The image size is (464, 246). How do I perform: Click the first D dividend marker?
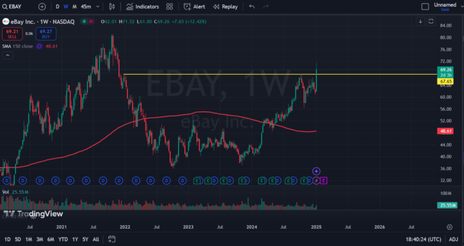click(6, 180)
